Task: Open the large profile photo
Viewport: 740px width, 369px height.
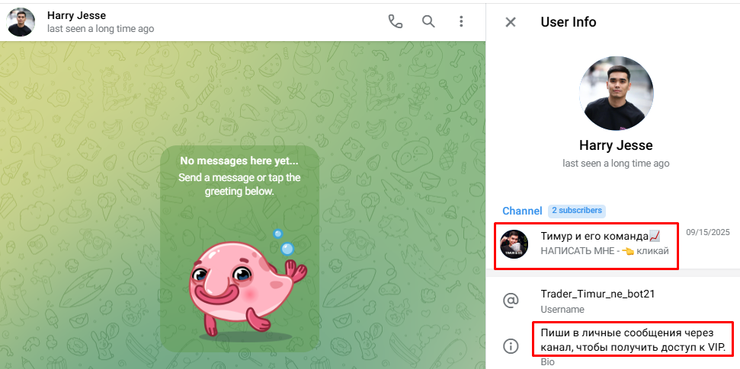Action: pos(616,93)
